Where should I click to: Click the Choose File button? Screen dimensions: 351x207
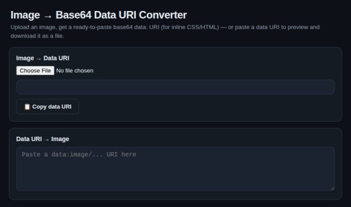pyautogui.click(x=35, y=71)
